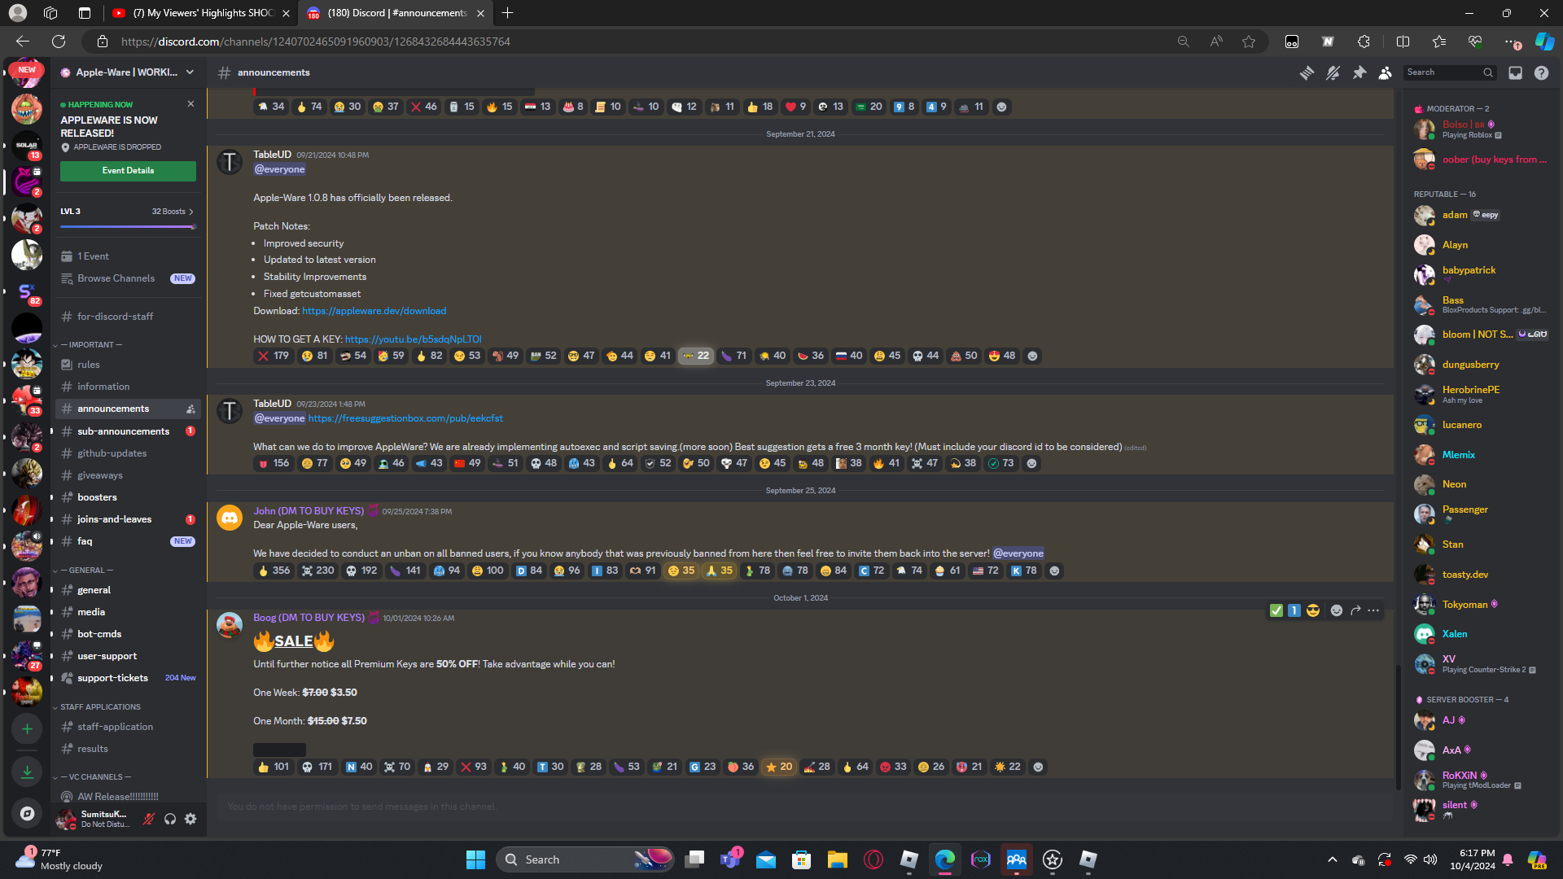Open Discord help
Screen dimensions: 1563x879
(x=1541, y=73)
